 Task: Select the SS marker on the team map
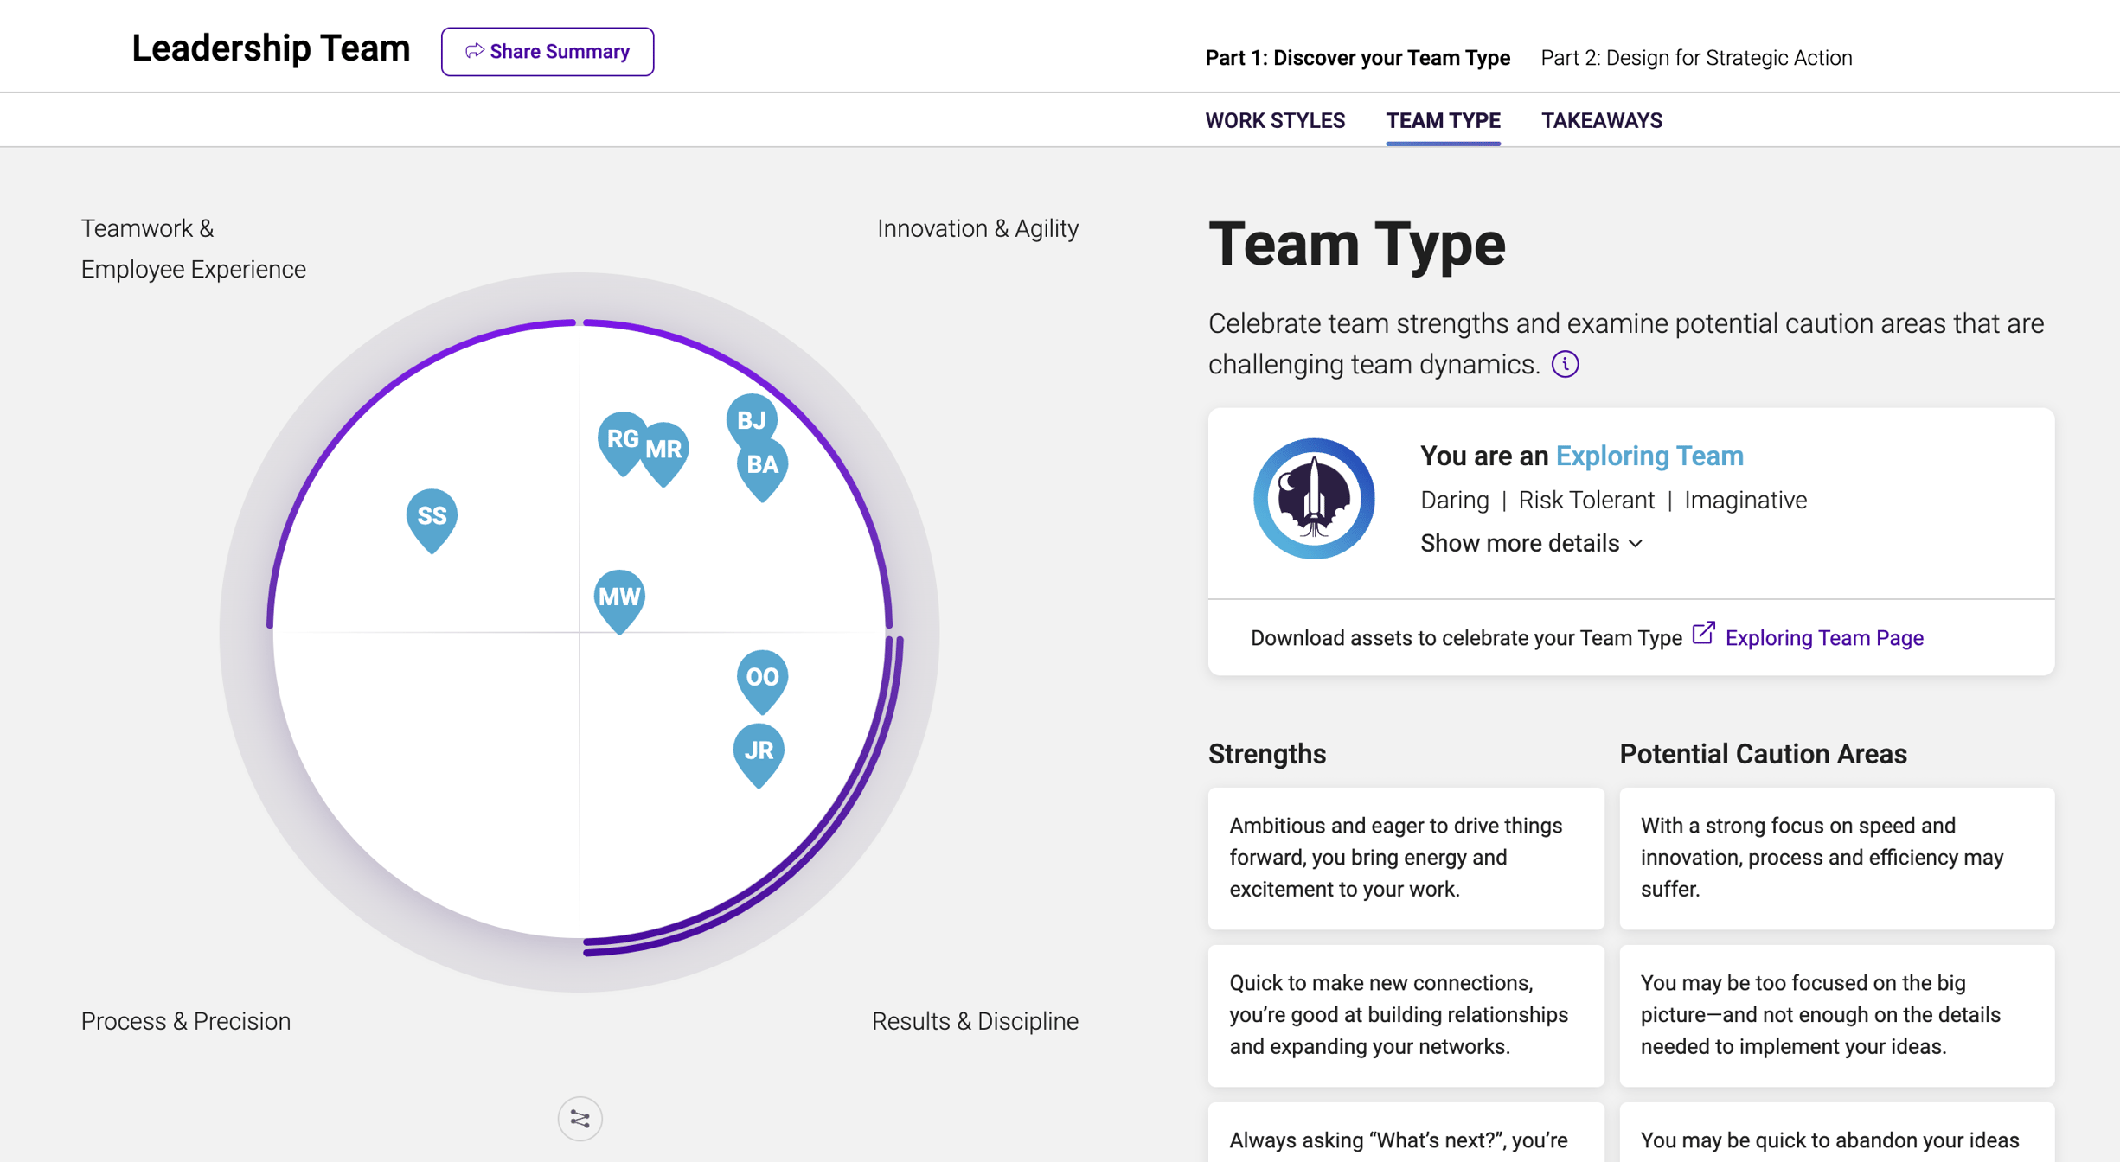click(x=431, y=517)
